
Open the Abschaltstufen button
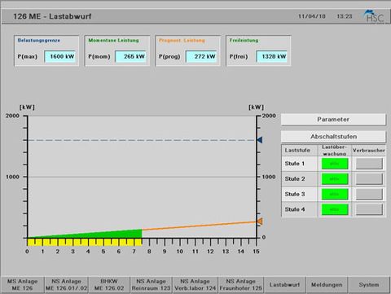click(x=333, y=137)
